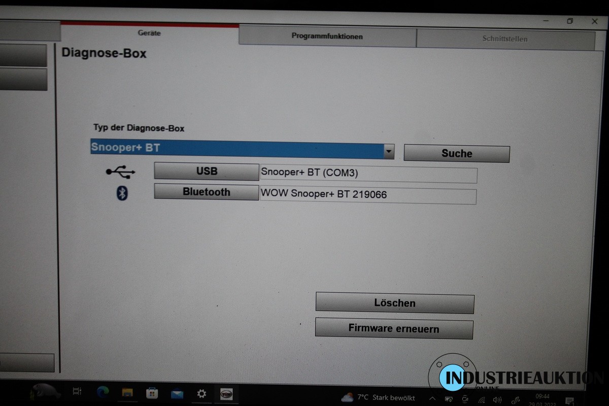Switch to the Programmfunktionen tab
The image size is (609, 406).
(x=327, y=37)
